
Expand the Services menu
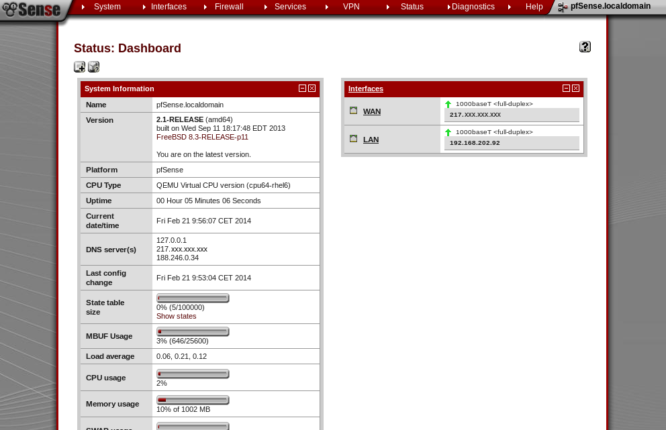[290, 7]
